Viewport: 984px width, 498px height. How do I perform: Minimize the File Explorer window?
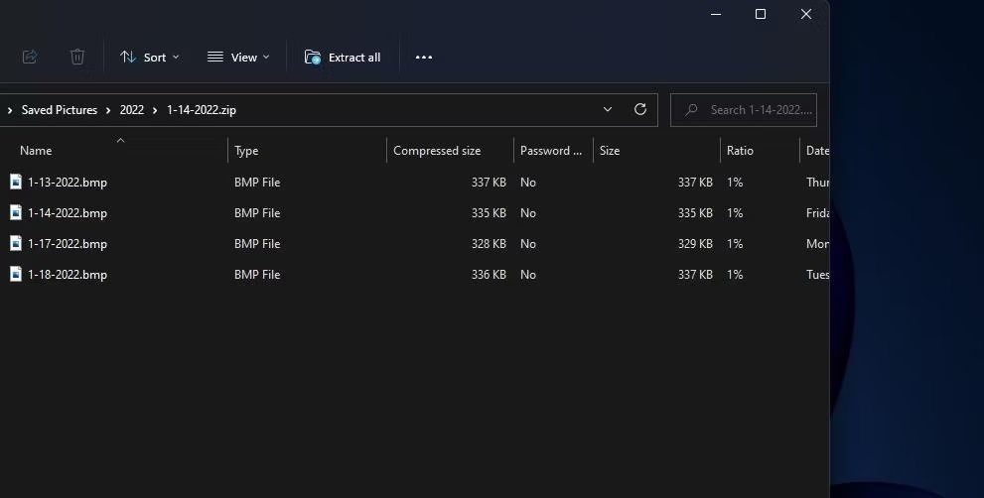[x=715, y=14]
